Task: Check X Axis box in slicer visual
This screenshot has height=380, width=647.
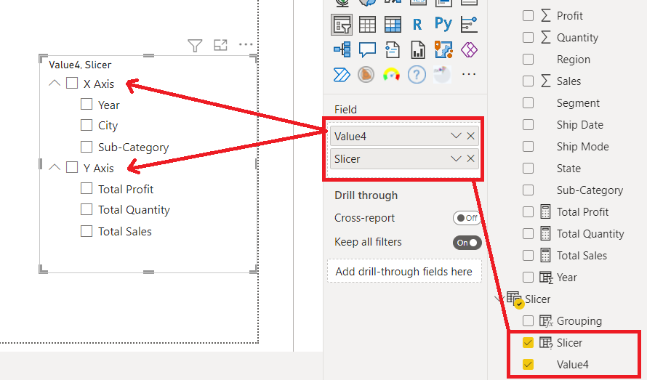Action: (72, 83)
